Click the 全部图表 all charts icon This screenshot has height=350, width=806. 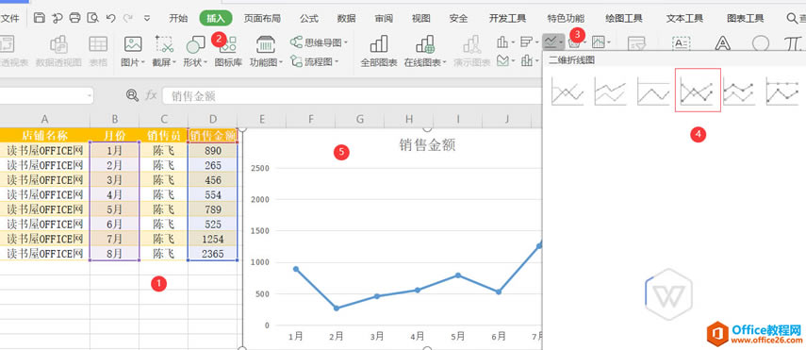point(379,44)
